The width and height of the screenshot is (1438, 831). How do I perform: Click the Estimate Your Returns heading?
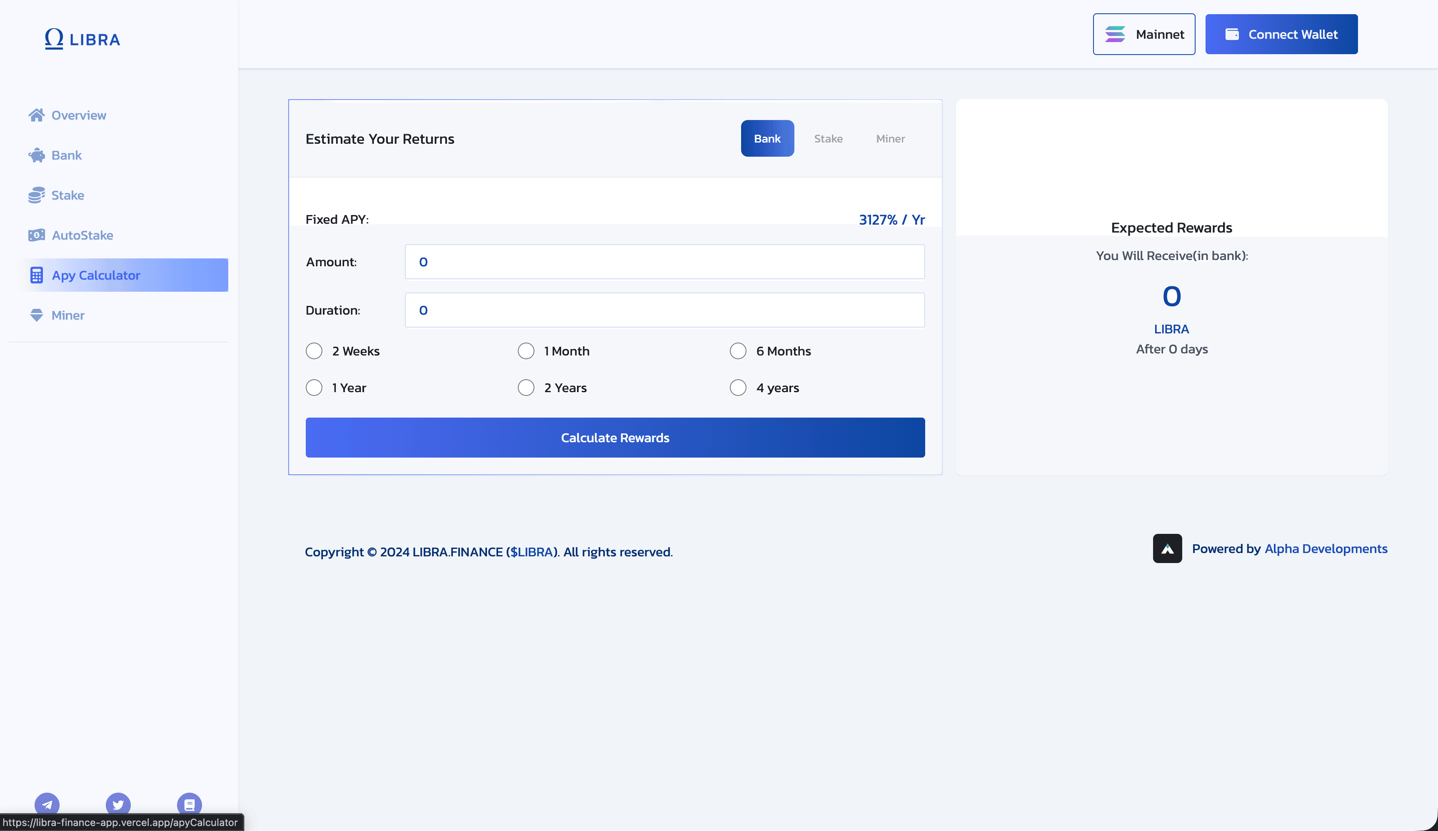point(380,139)
